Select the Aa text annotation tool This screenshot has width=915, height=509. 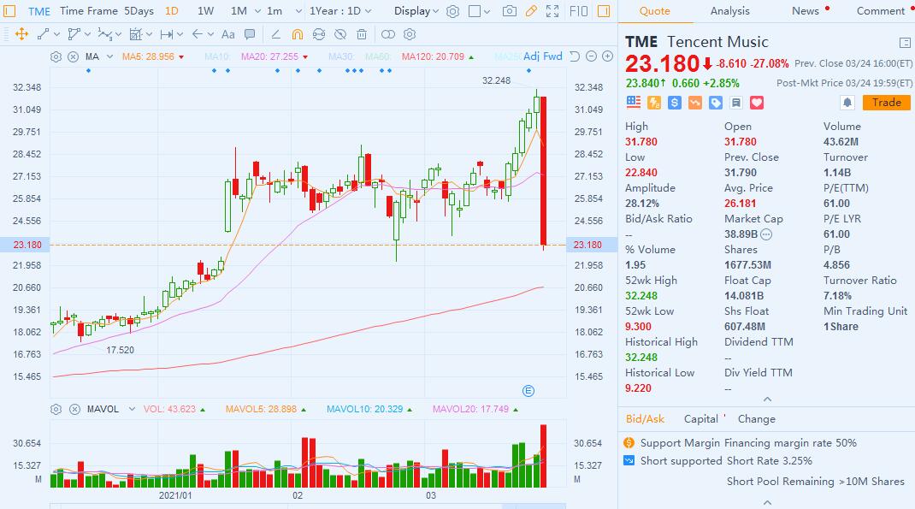tap(228, 34)
